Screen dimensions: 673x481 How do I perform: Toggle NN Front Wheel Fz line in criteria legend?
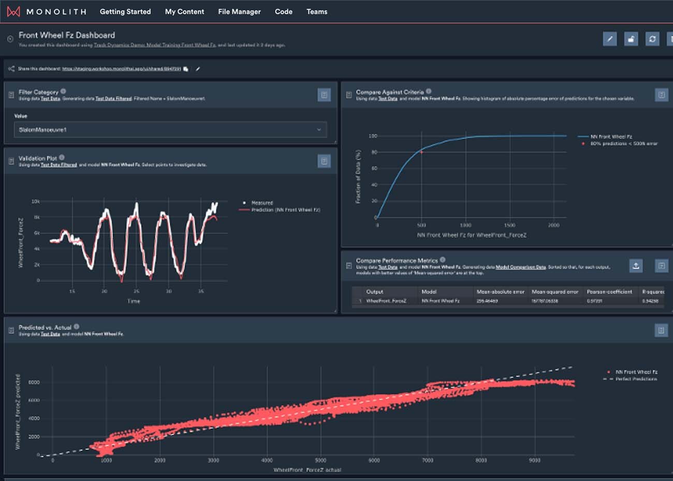tap(605, 137)
